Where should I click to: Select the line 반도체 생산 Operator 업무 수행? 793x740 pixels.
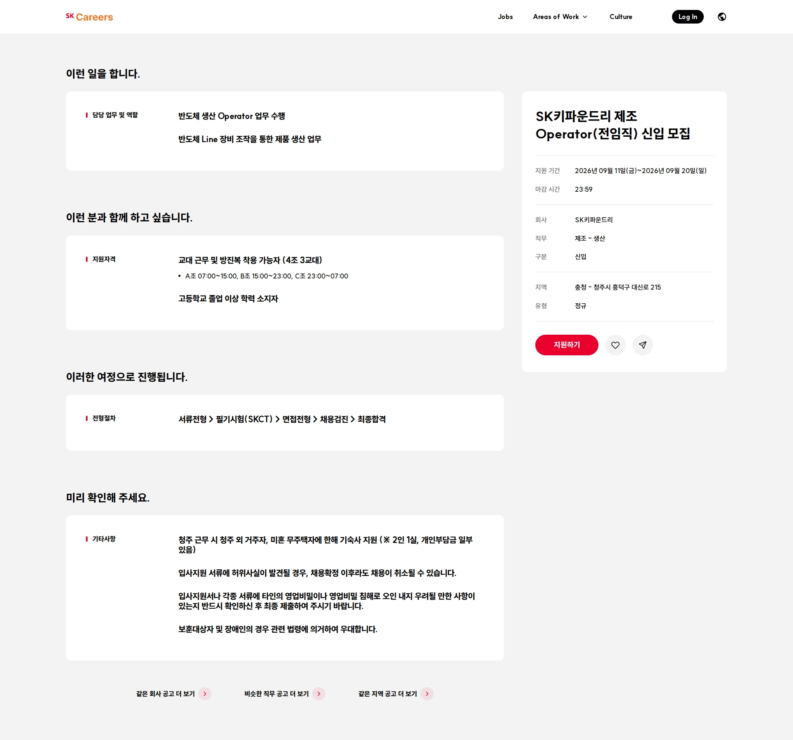(x=232, y=116)
